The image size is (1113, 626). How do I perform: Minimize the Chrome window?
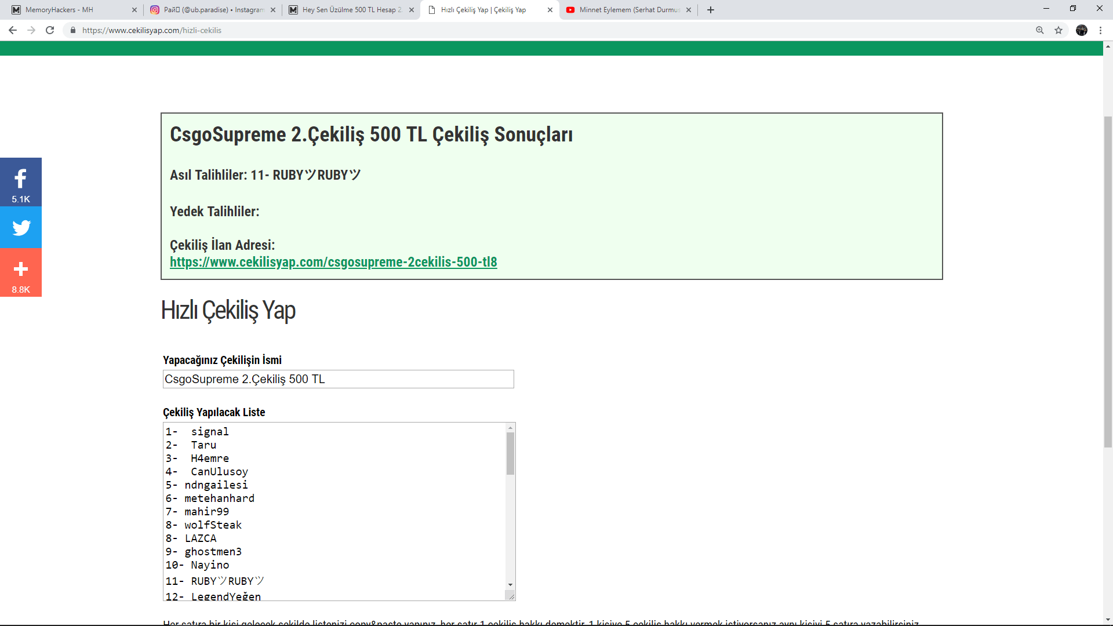tap(1046, 9)
